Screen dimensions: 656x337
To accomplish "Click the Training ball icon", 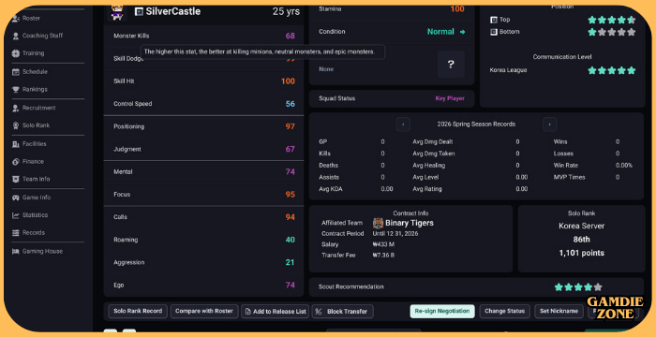I will (x=16, y=53).
